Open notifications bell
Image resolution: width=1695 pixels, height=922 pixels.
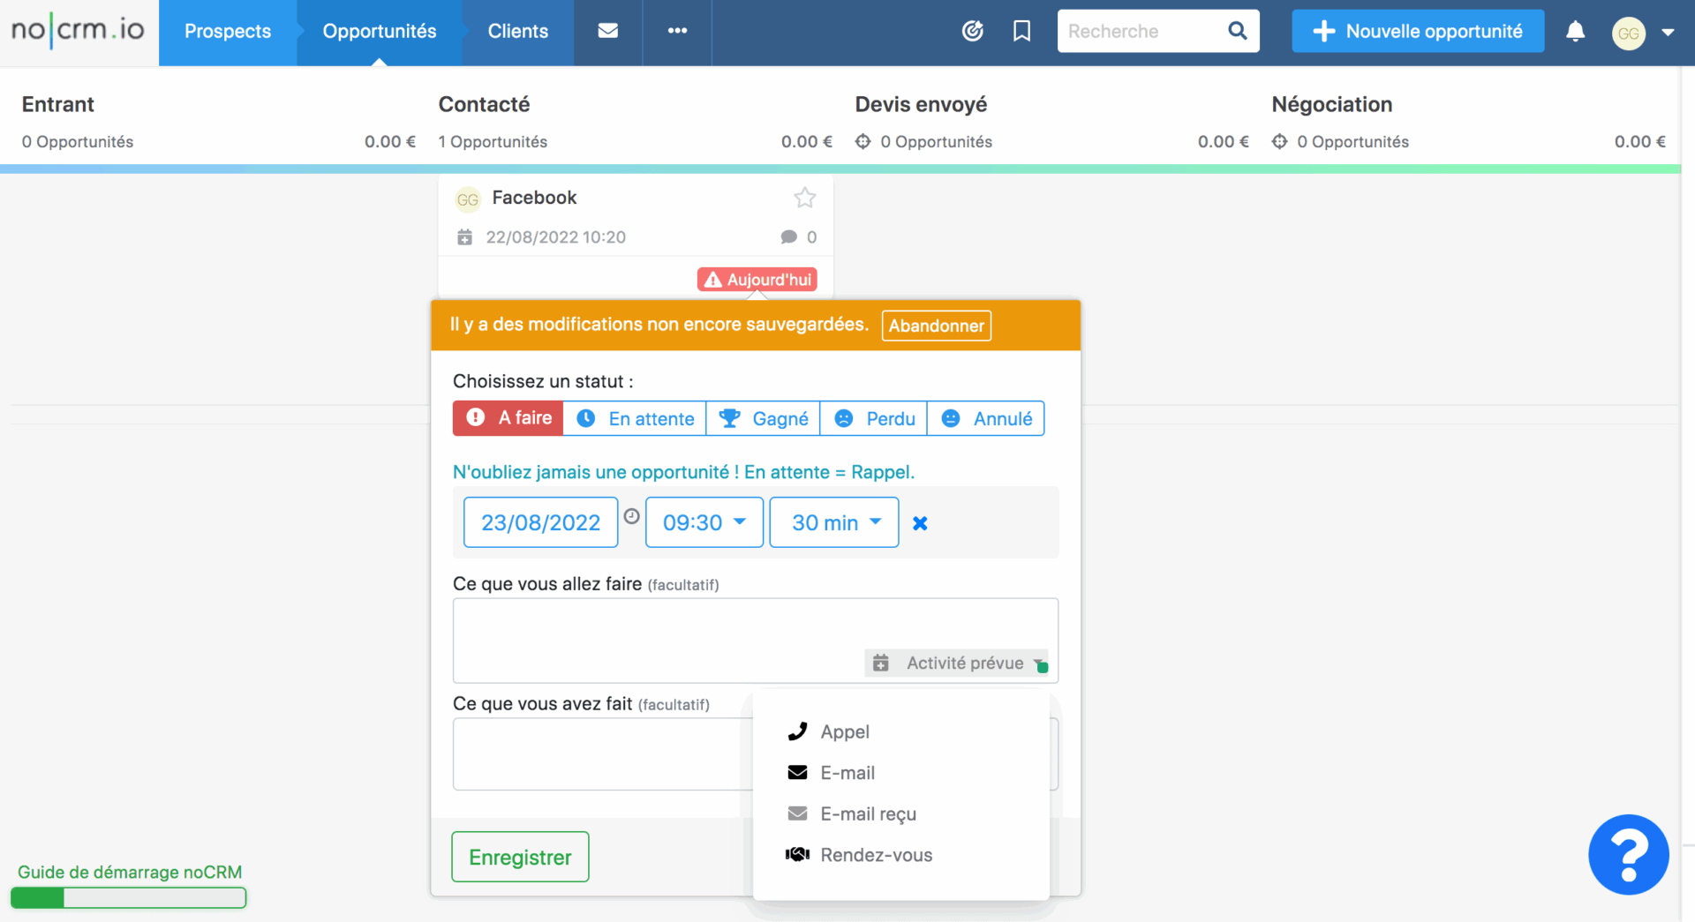[x=1575, y=32]
